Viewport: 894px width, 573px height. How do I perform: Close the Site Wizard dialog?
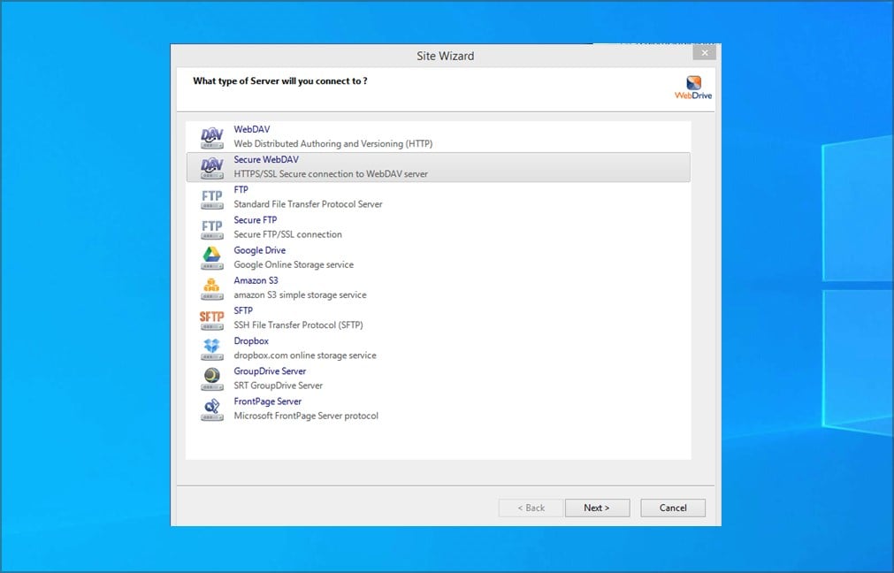pos(705,52)
